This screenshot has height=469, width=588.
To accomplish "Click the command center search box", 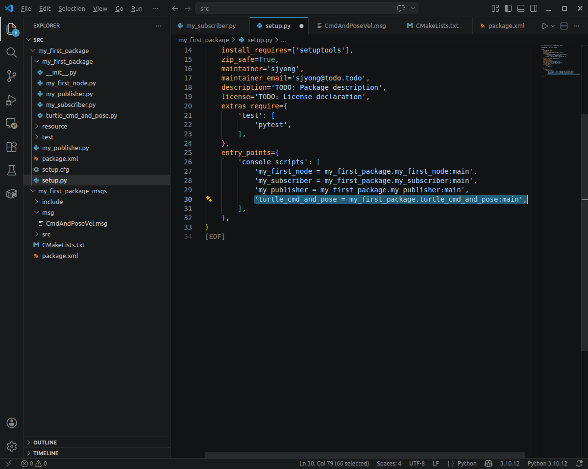I will point(294,9).
